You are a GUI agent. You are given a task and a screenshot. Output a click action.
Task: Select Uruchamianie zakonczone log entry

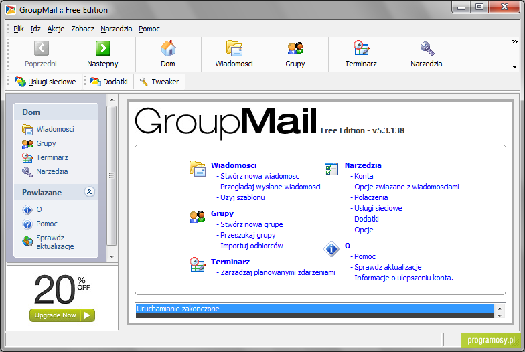click(315, 309)
